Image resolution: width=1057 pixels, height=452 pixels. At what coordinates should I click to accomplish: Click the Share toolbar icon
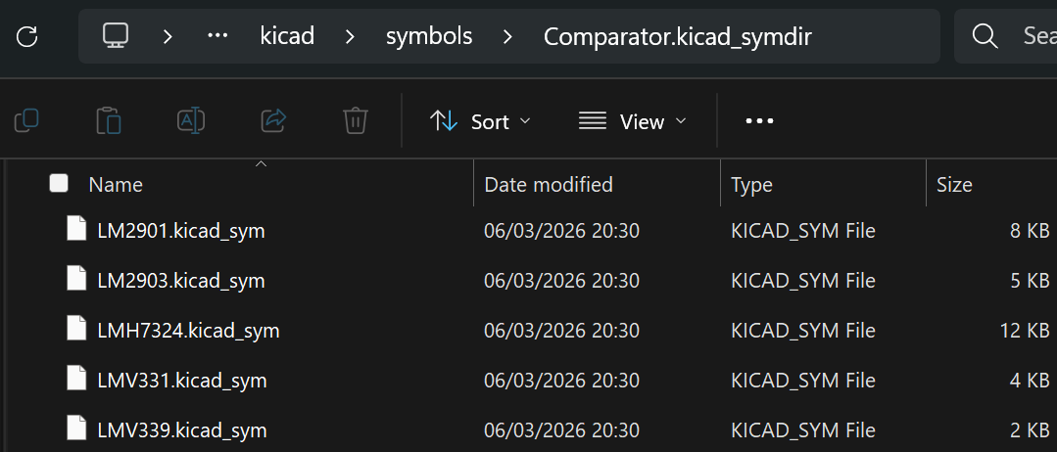[x=273, y=121]
